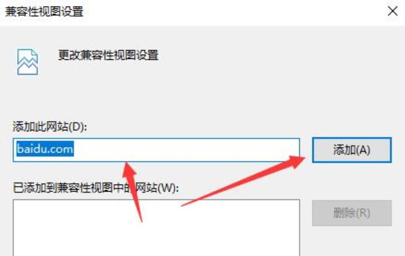
Task: Click blank area of the website field after baidu.com
Action: click(186, 150)
